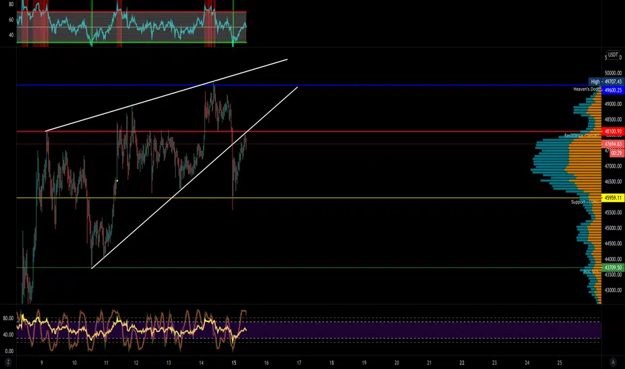Viewport: 625px width, 369px height.
Task: Open the USDT currency selector
Action: point(613,55)
